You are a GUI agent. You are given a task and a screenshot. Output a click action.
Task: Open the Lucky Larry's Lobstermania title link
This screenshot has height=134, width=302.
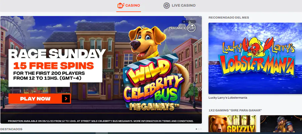point(228,98)
